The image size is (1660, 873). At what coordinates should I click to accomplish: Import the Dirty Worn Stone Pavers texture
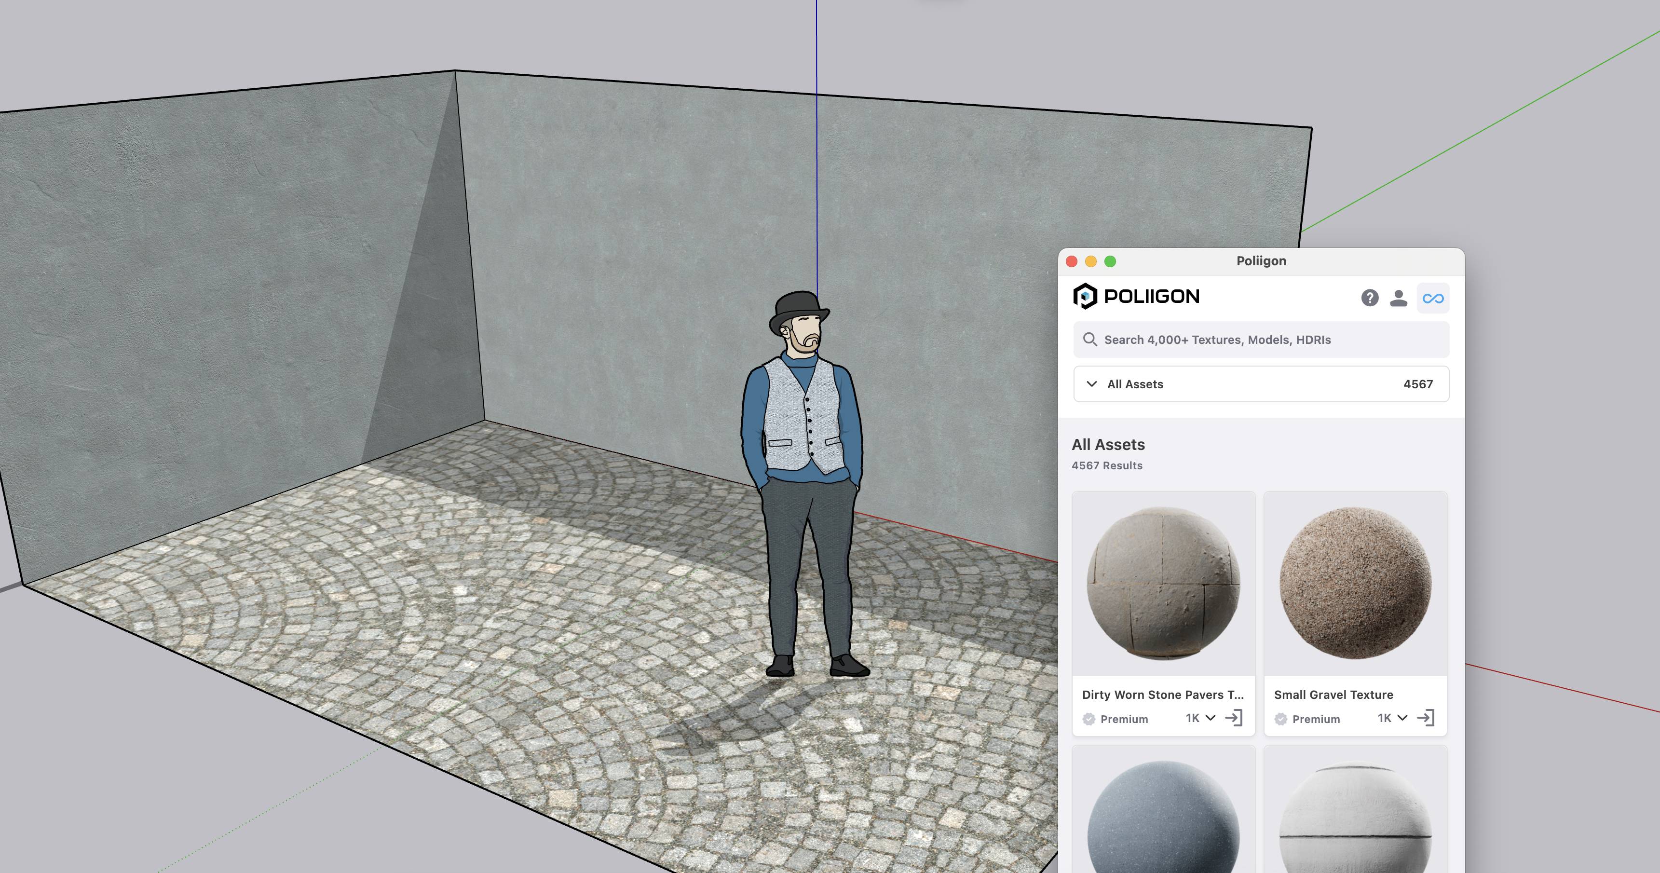point(1233,718)
